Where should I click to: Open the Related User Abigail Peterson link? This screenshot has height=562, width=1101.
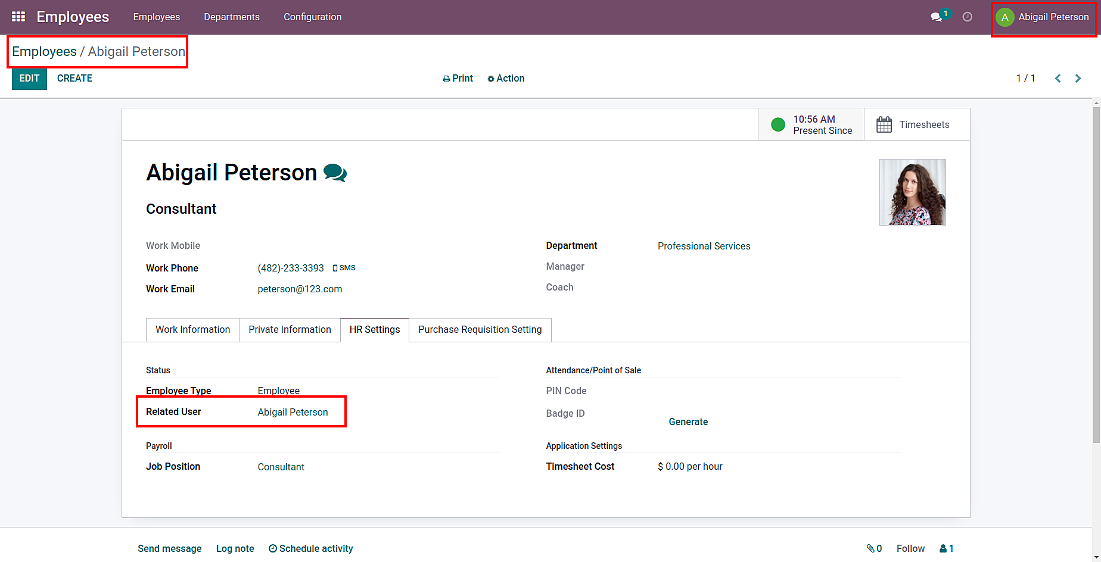tap(293, 413)
